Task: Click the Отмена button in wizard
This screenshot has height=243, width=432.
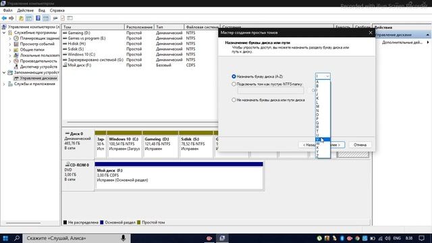Action: coord(360,144)
